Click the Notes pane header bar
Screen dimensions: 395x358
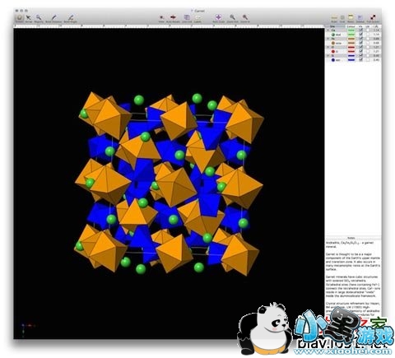click(x=353, y=238)
